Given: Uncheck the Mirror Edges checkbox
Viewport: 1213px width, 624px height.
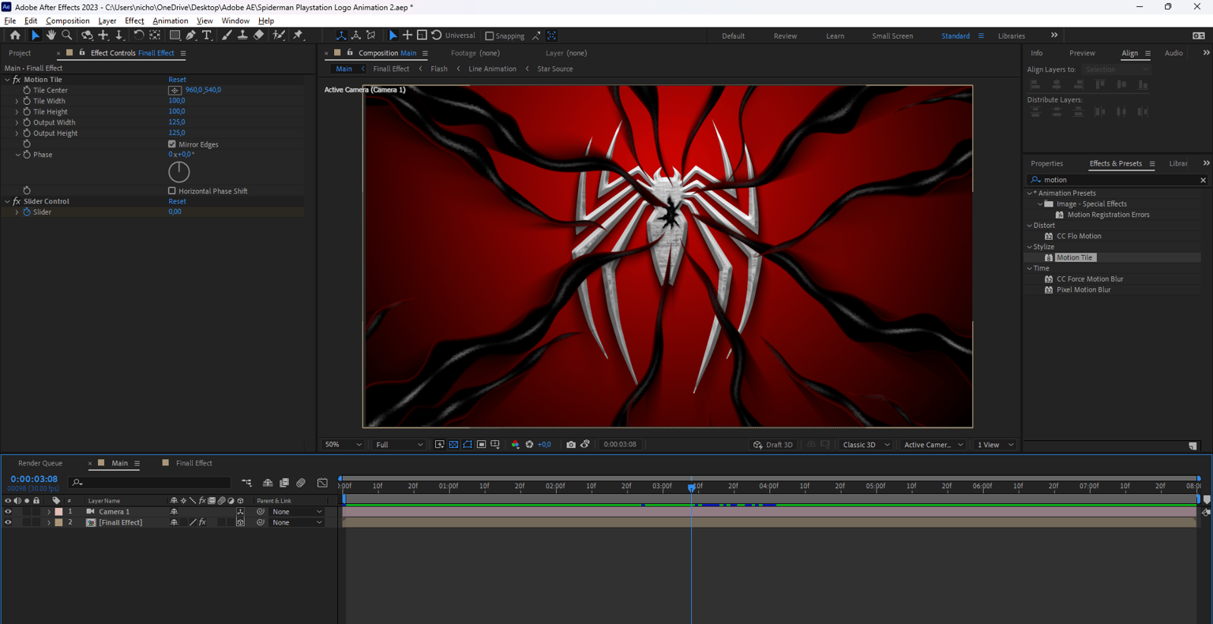Looking at the screenshot, I should (x=172, y=144).
